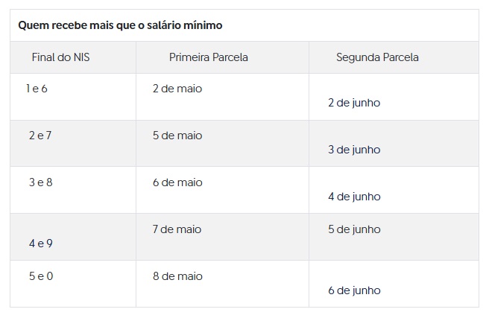Click the '3 e 8' NIS cell
This screenshot has height=315, width=486.
tap(40, 182)
